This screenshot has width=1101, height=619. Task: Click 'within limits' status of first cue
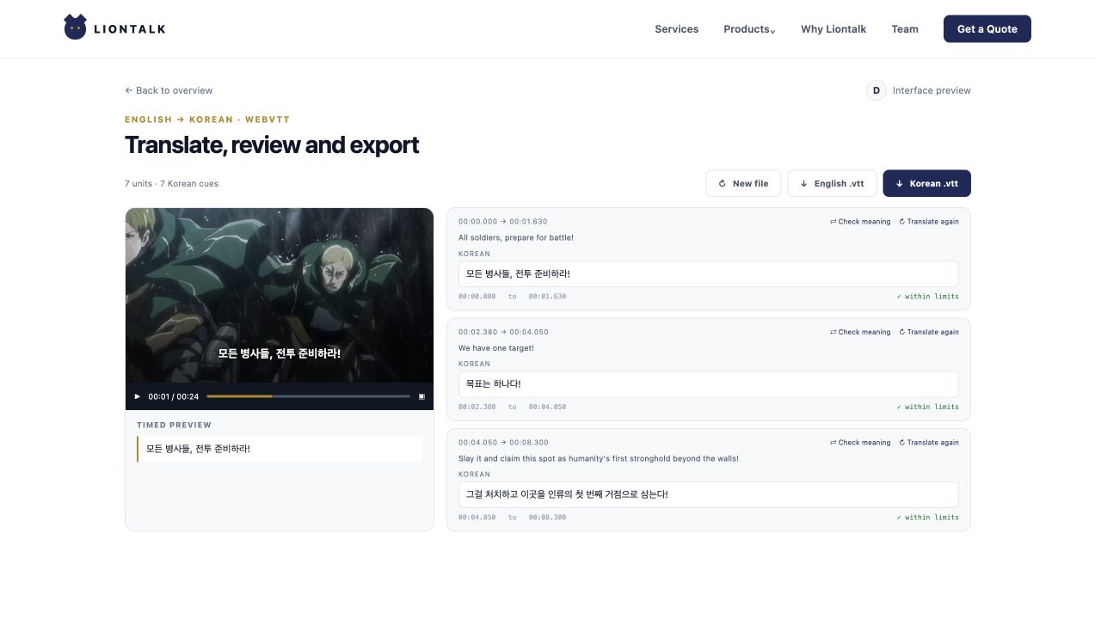click(x=927, y=297)
